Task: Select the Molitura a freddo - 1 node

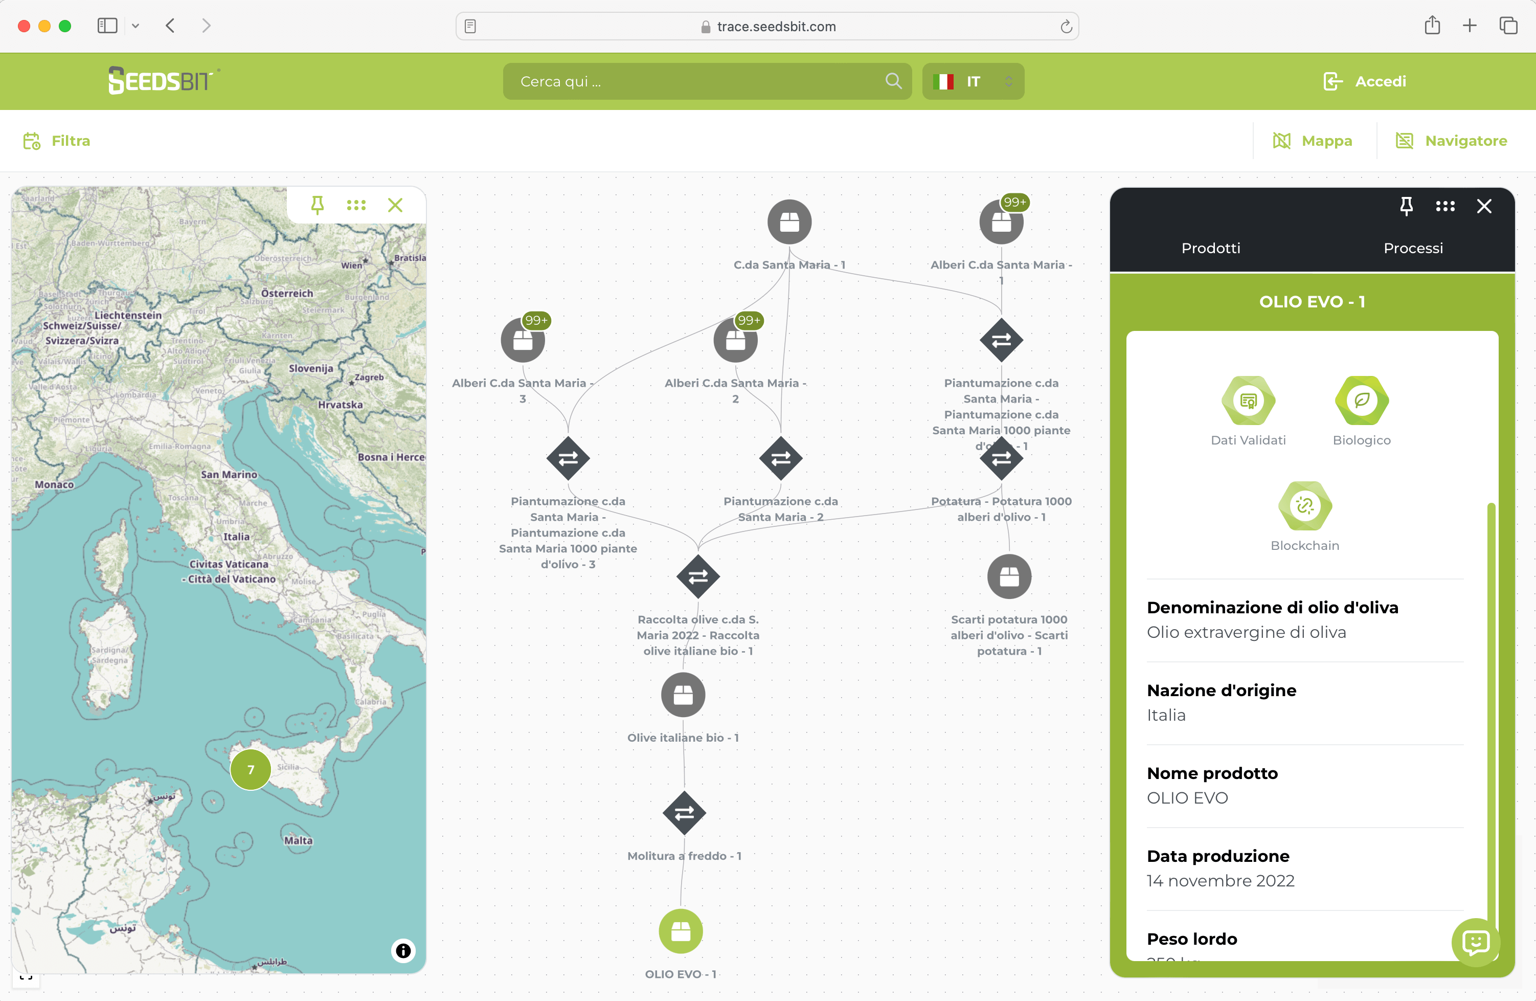Action: pos(684,812)
